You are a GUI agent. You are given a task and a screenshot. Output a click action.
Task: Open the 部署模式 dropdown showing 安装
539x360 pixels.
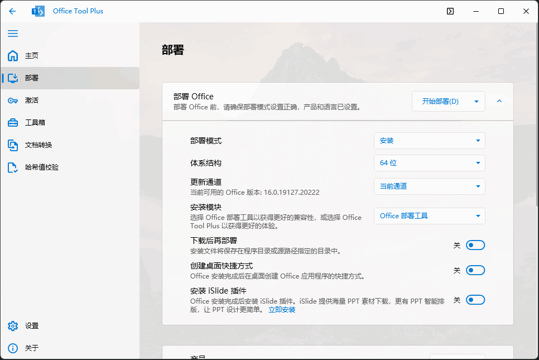click(x=429, y=140)
